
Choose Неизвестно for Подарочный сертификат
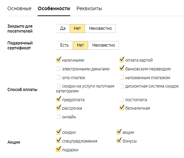[104, 45]
